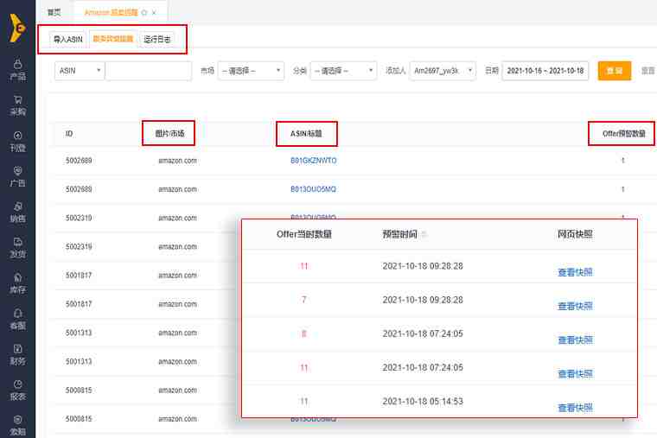This screenshot has width=657, height=438.
Task: Click 查看快照 in the count 8 row
Action: pyautogui.click(x=575, y=340)
